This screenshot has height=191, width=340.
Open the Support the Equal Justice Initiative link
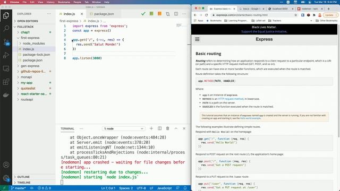(264, 32)
